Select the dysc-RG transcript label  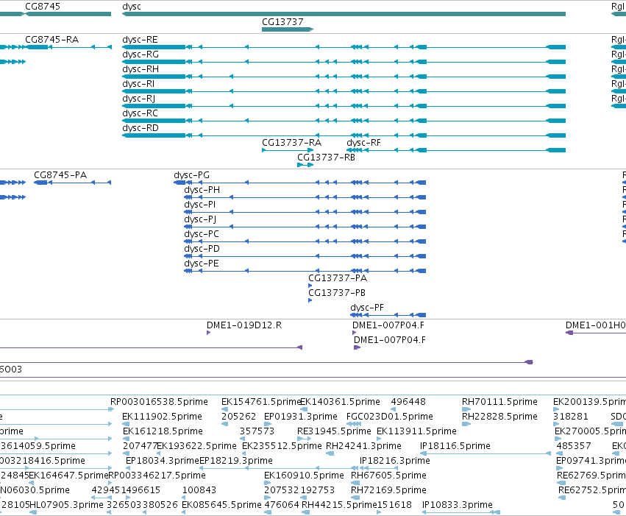[x=140, y=54]
